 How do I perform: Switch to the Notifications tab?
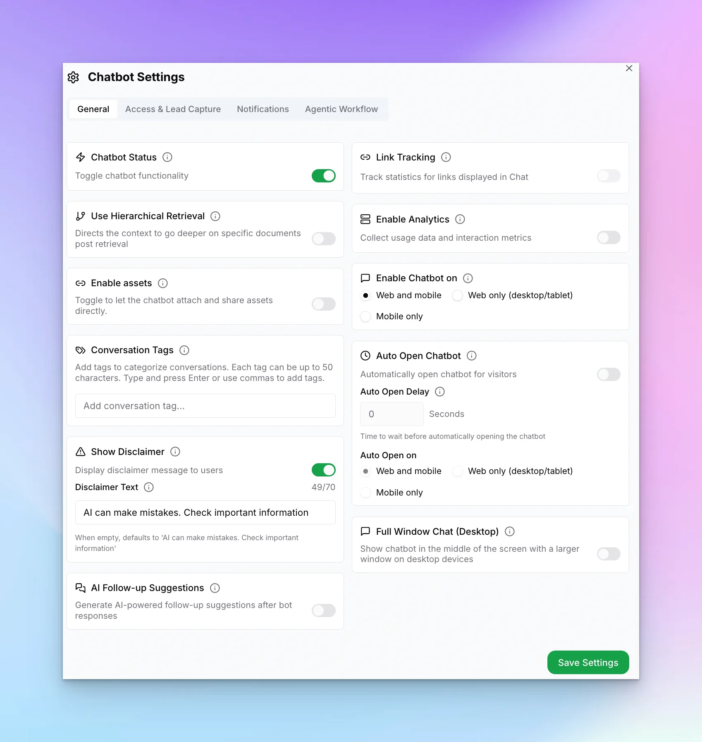(263, 109)
